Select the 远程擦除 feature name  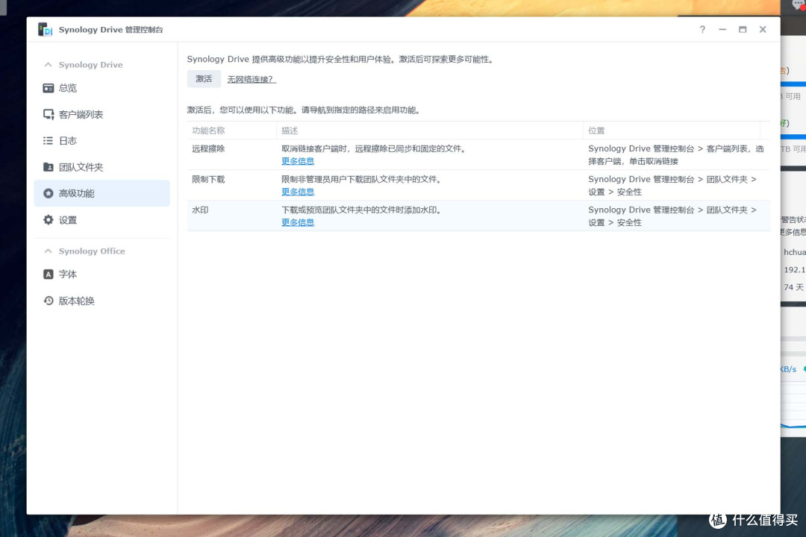(208, 148)
